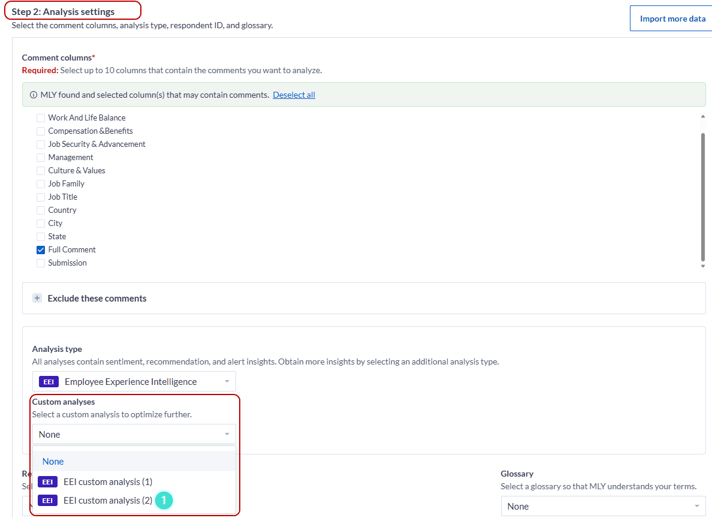Choose EEI custom analysis (1) option

point(134,481)
